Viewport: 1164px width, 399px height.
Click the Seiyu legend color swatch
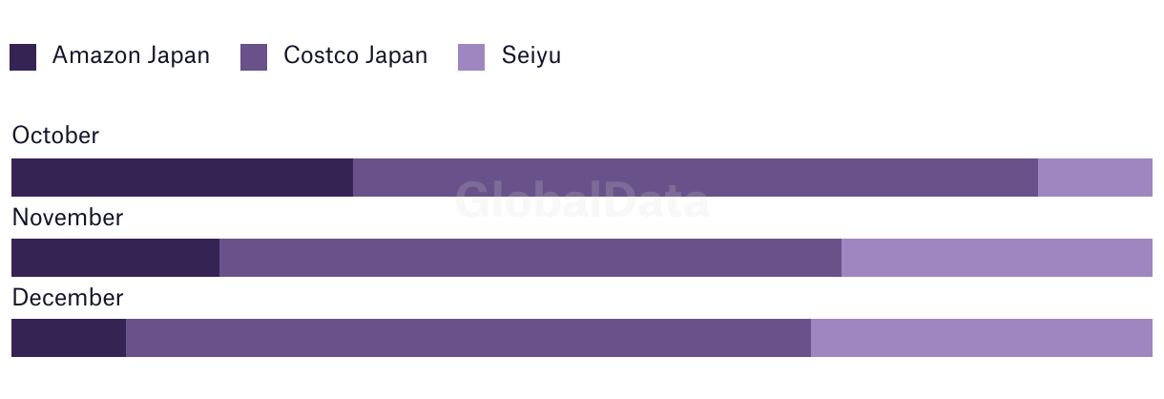(x=471, y=57)
